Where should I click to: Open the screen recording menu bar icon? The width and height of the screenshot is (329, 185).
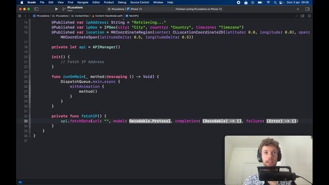point(239,3)
